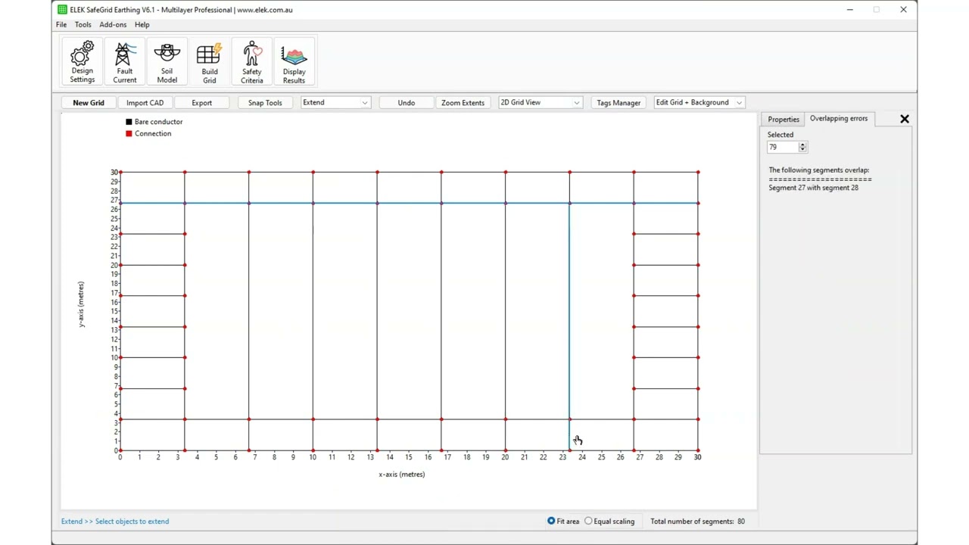
Task: Open the Safety Criteria tool
Action: 252,62
